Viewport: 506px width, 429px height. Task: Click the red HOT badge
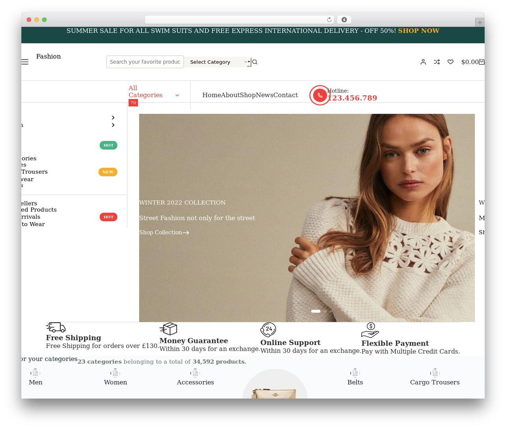tap(108, 217)
